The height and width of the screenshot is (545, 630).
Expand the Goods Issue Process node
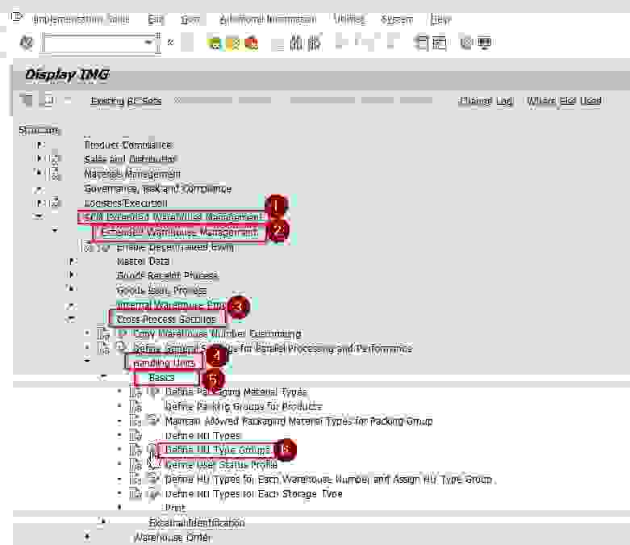pyautogui.click(x=72, y=289)
